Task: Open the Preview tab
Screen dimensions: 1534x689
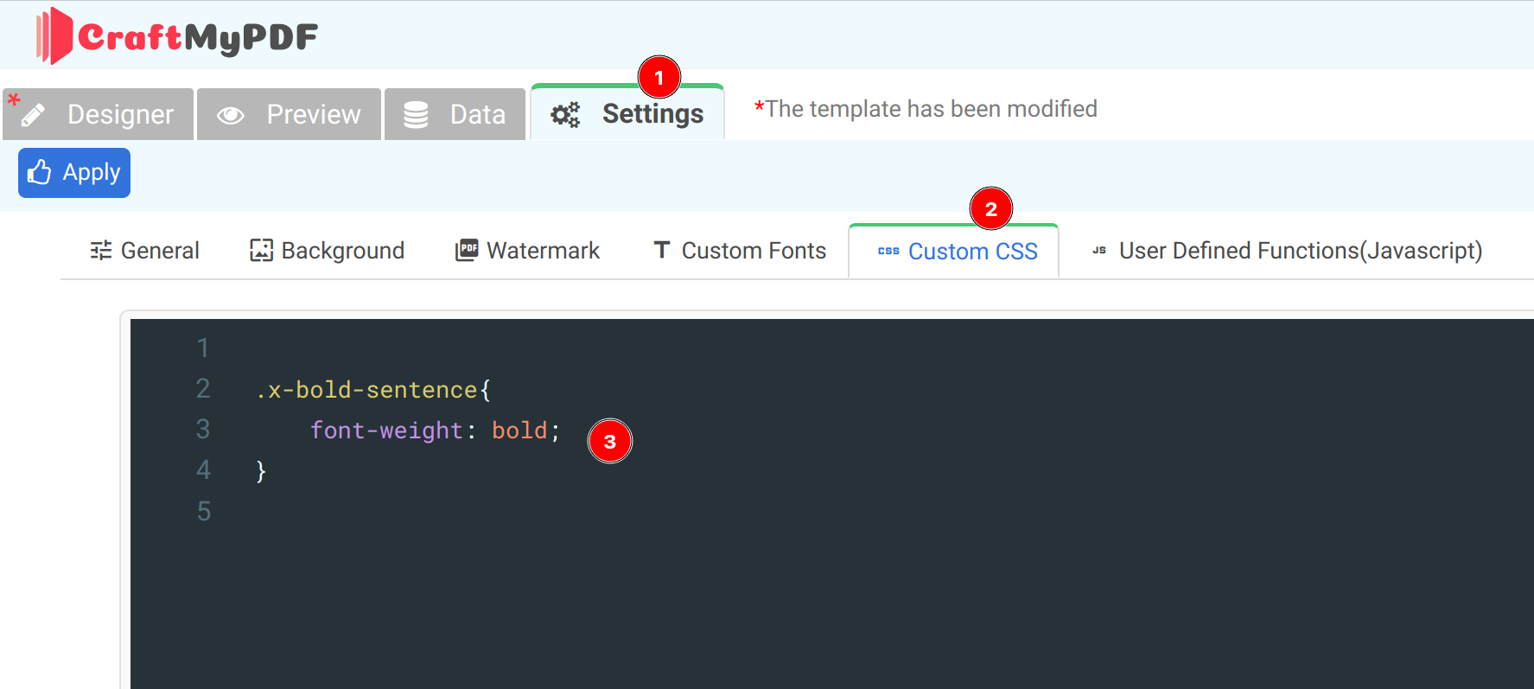Action: pyautogui.click(x=312, y=115)
